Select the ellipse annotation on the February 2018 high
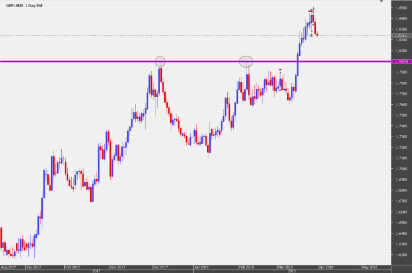This screenshot has width=412, height=273. 246,62
